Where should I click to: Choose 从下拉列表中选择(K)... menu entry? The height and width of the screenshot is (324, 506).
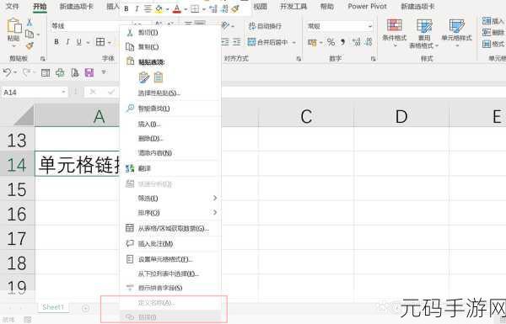(x=170, y=274)
